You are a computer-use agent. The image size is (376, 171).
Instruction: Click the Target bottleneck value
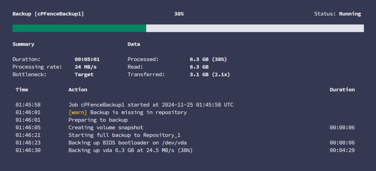coord(84,75)
